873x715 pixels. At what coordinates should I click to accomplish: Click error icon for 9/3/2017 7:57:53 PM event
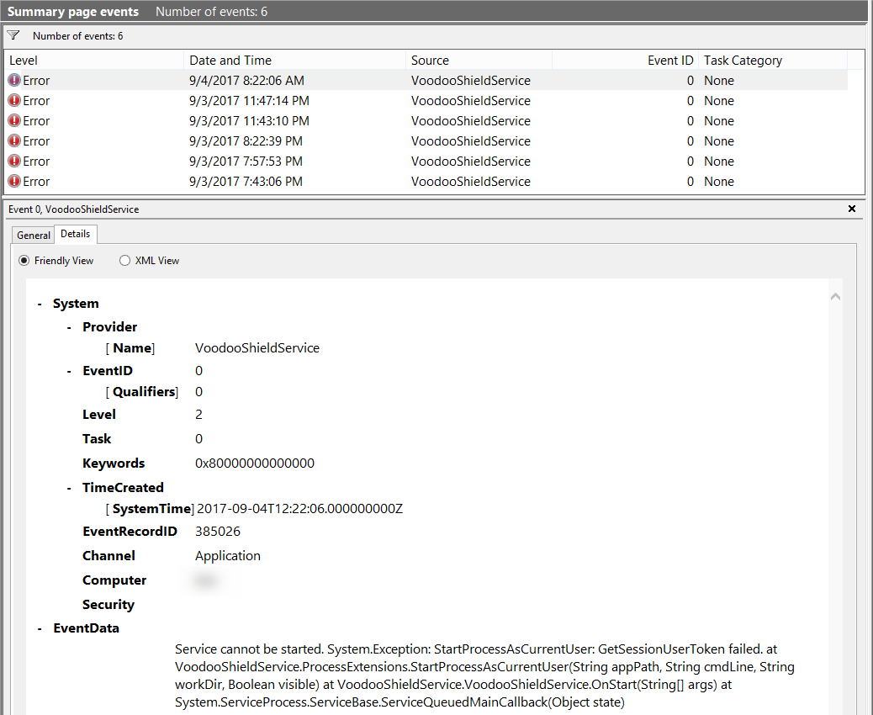[x=14, y=161]
